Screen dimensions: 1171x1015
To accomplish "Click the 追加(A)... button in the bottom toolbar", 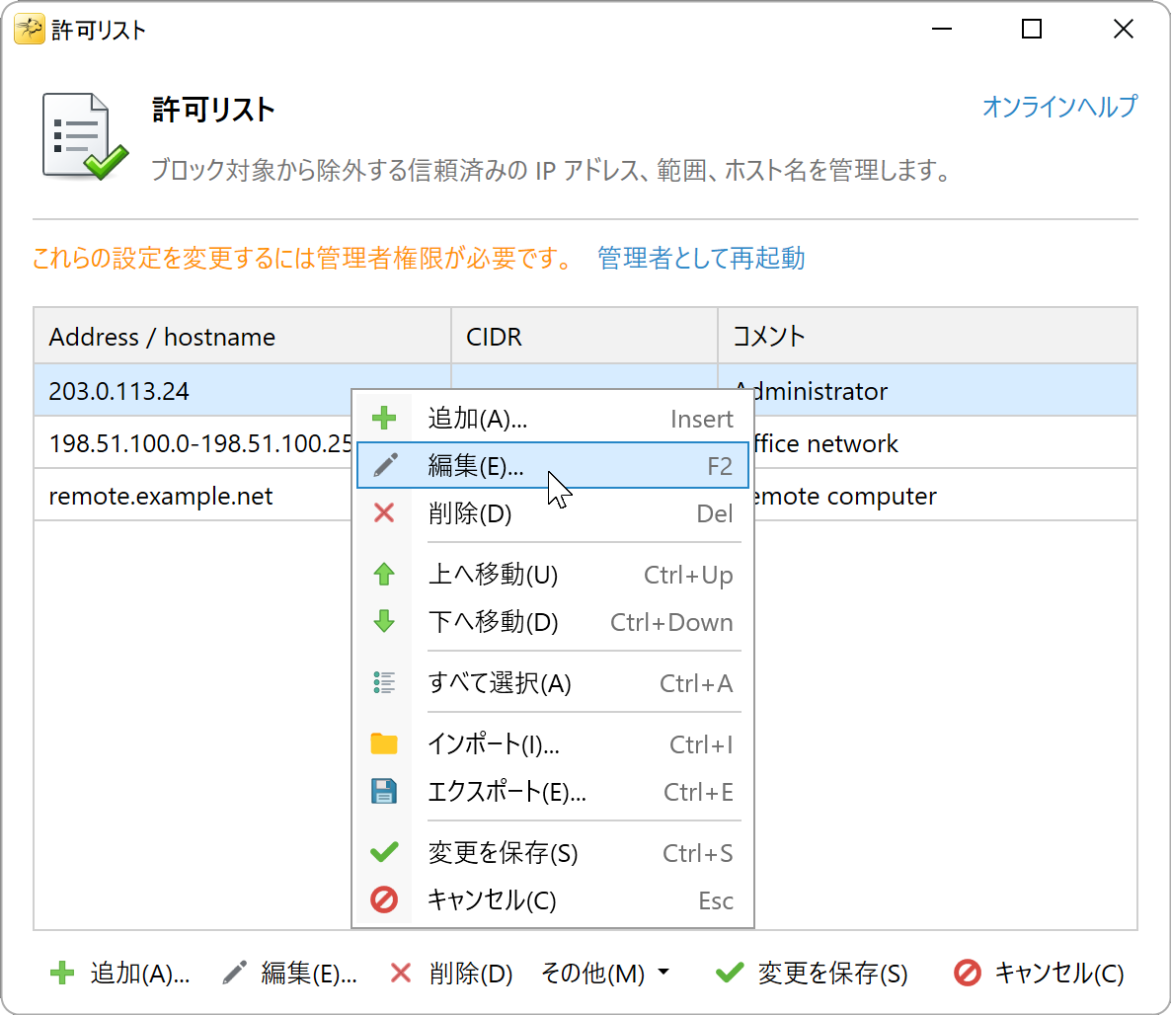I will [x=119, y=974].
